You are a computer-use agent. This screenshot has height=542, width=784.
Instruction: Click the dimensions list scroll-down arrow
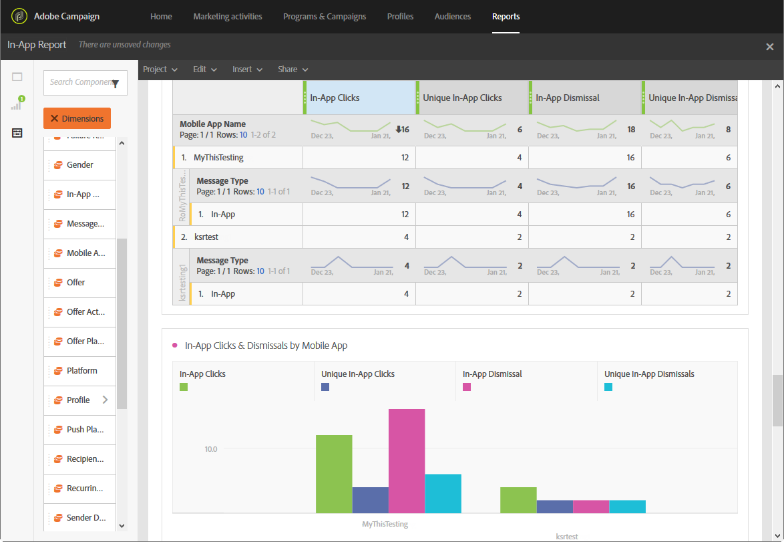pos(122,525)
